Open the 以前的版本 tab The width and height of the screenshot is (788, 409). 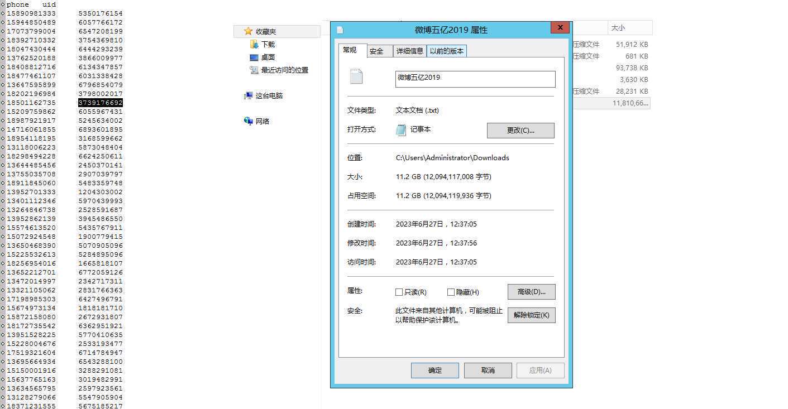[x=447, y=51]
